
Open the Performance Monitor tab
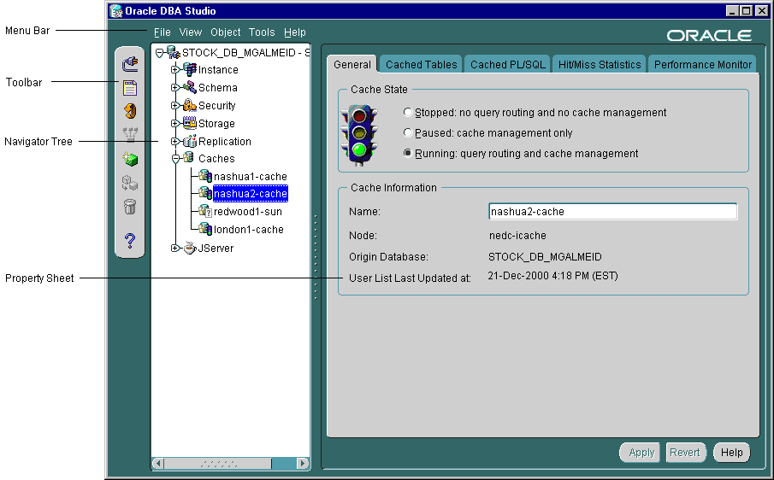702,65
